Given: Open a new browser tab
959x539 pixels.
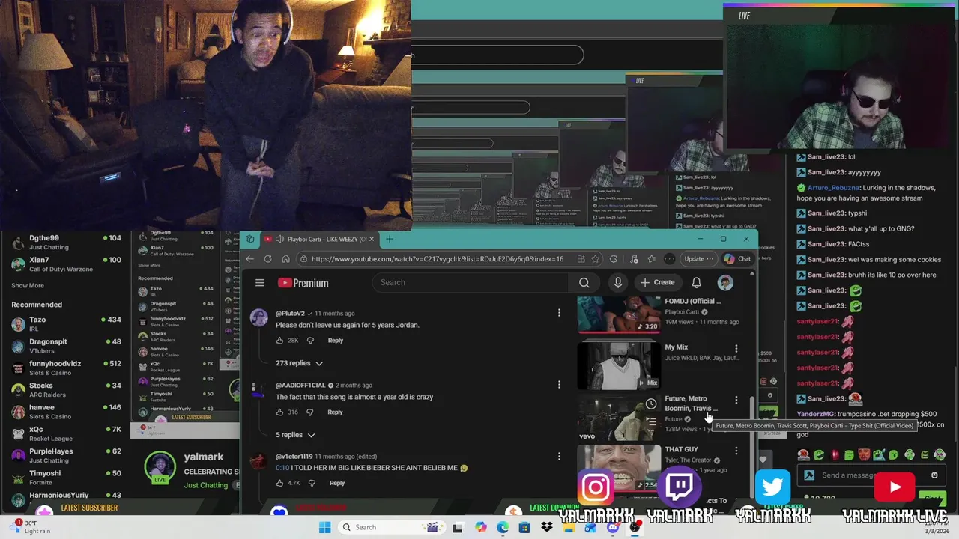Looking at the screenshot, I should pos(389,240).
